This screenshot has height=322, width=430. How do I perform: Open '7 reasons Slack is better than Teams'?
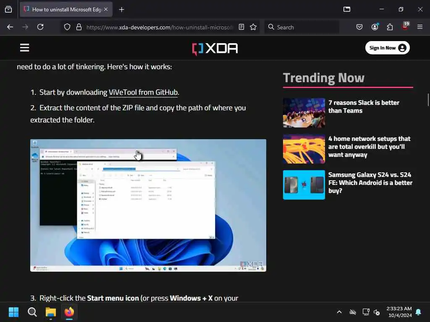pyautogui.click(x=364, y=106)
